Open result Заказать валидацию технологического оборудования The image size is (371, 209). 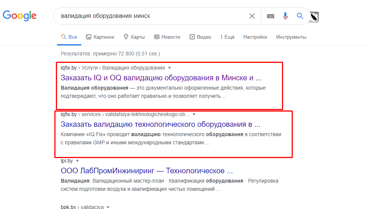161,124
